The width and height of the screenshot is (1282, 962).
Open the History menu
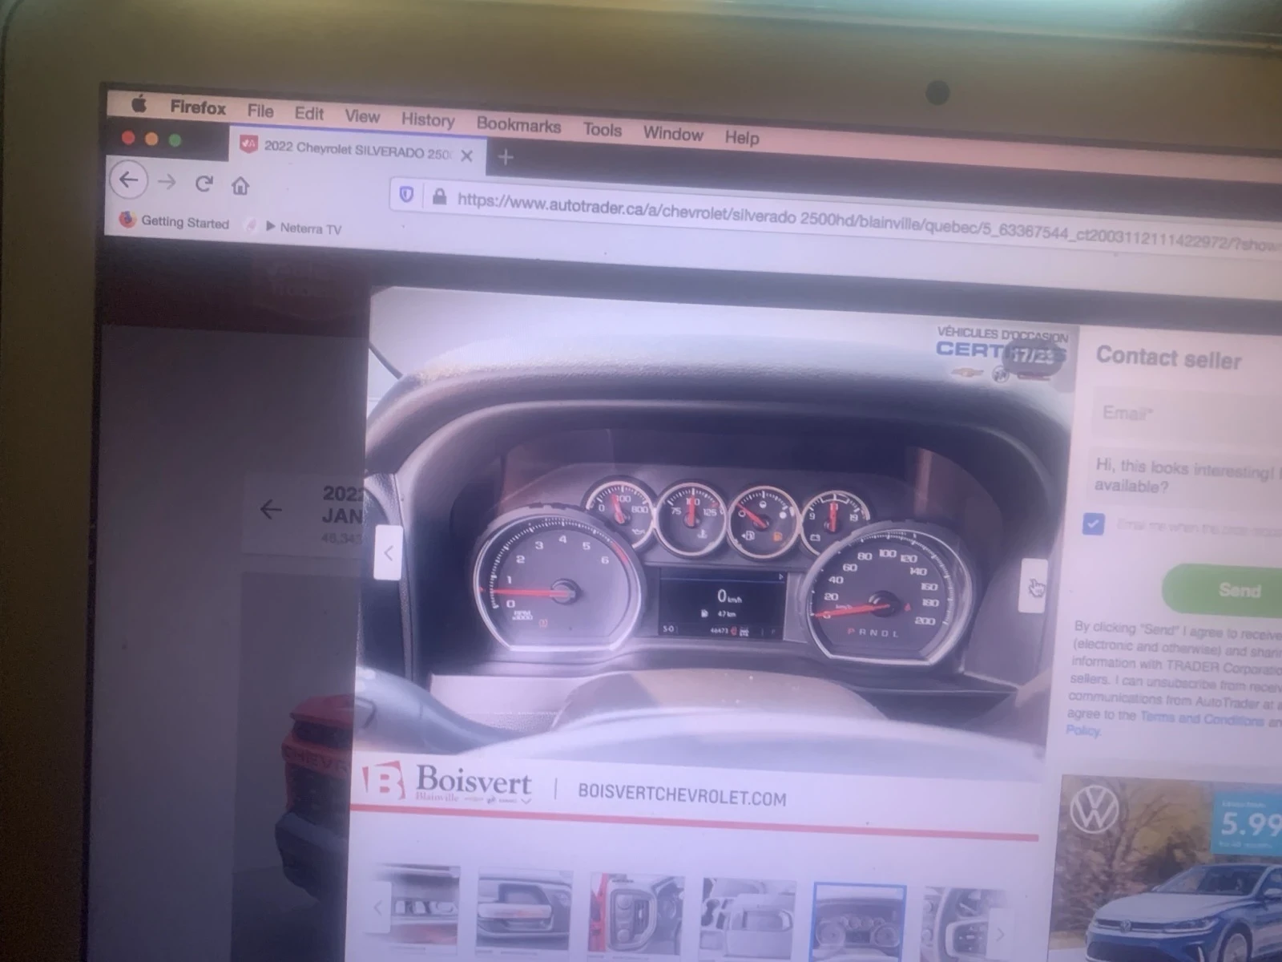click(x=428, y=120)
